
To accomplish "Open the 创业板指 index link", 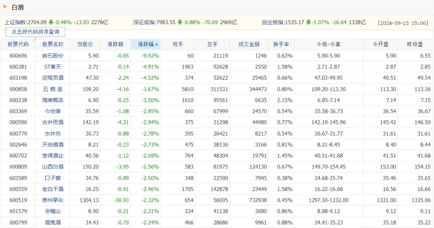I will (x=273, y=23).
